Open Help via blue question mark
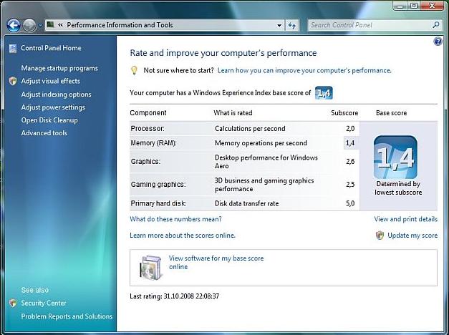This screenshot has height=335, width=449. point(438,42)
